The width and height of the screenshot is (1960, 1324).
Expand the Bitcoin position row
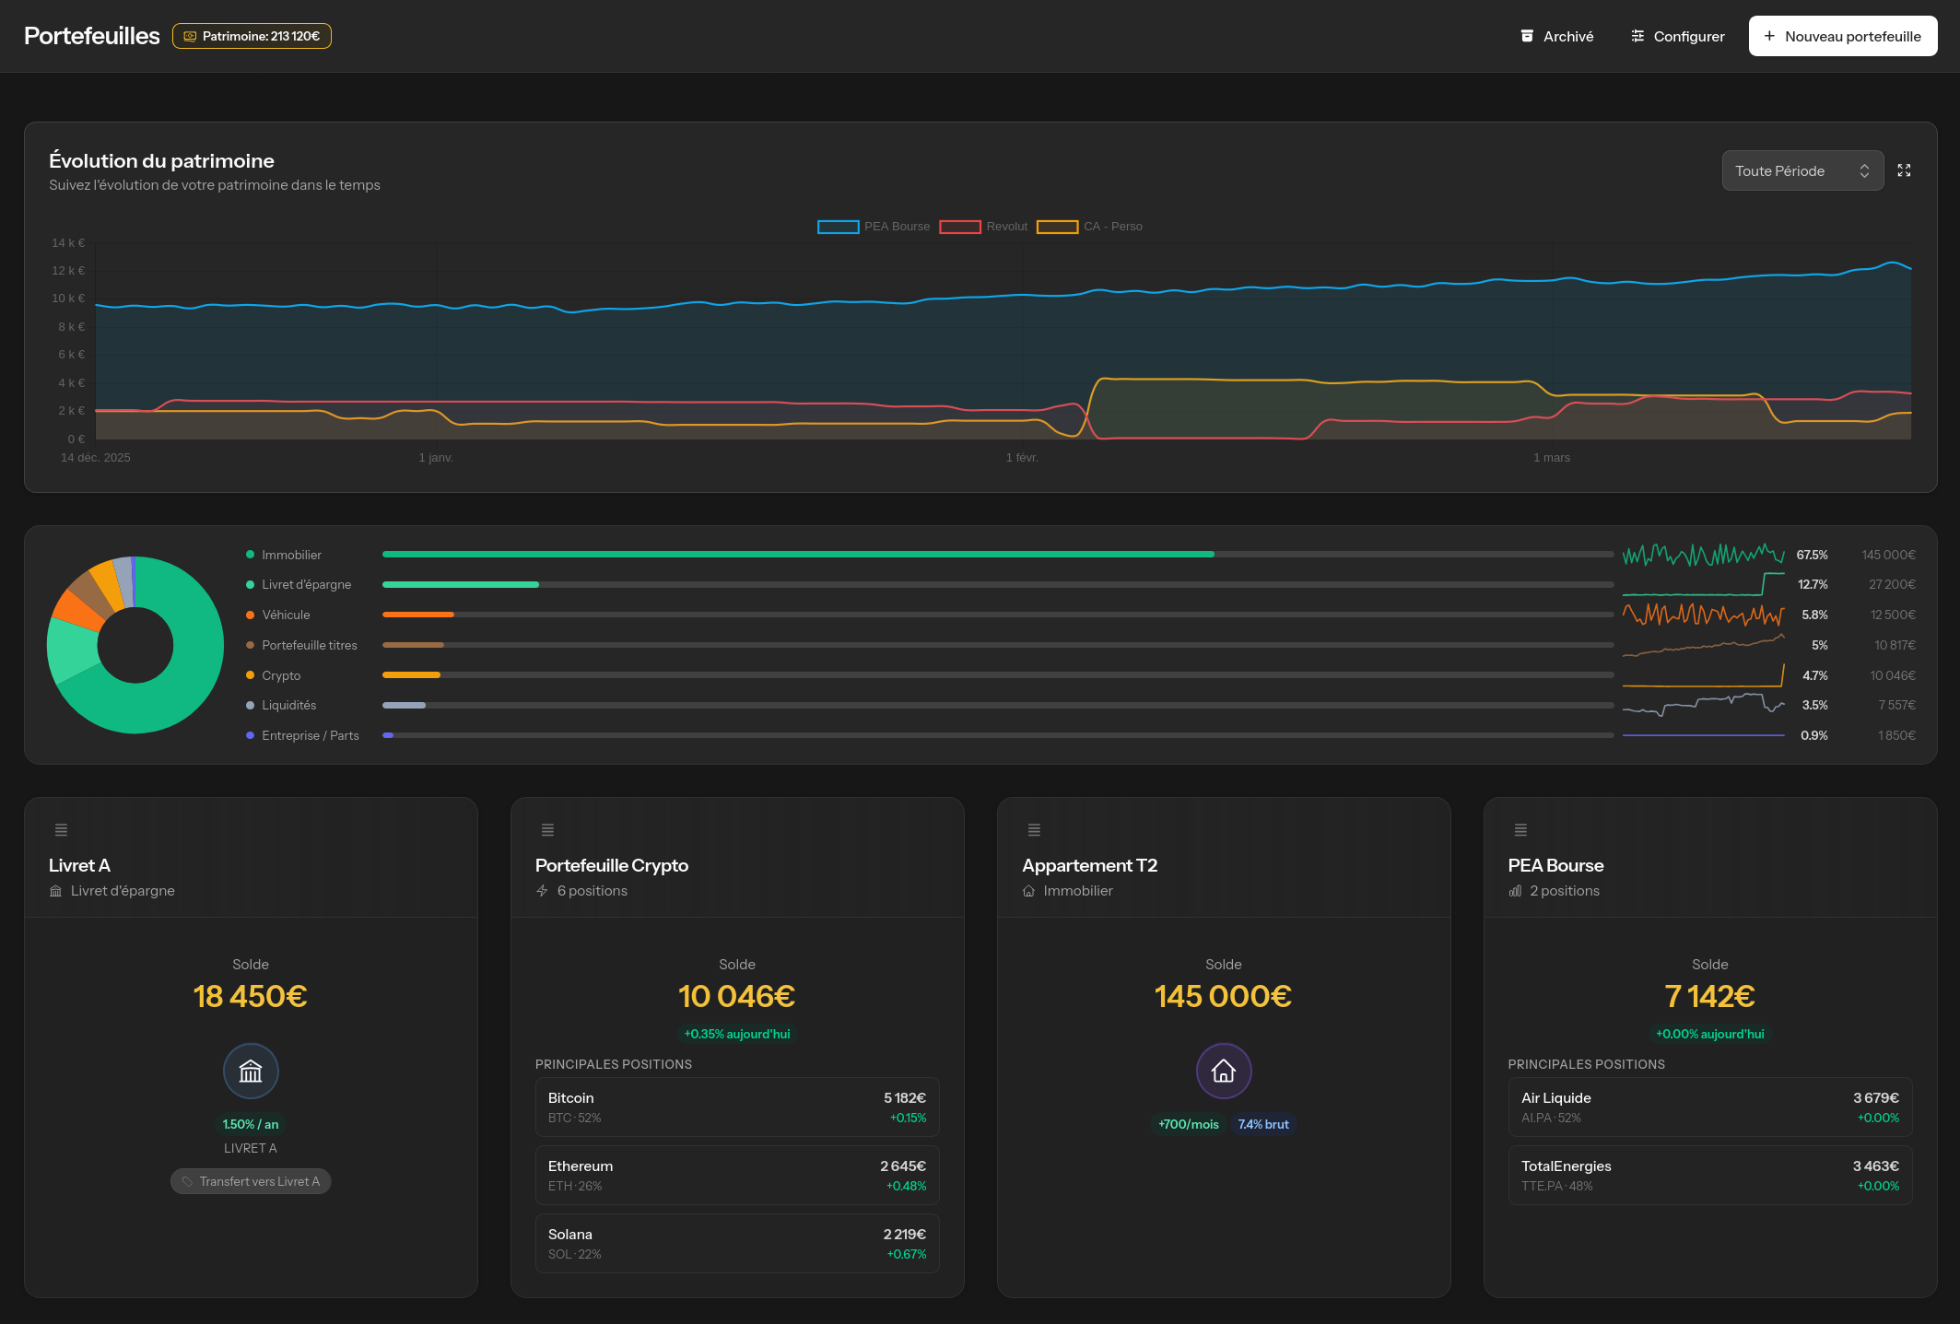pos(736,1107)
